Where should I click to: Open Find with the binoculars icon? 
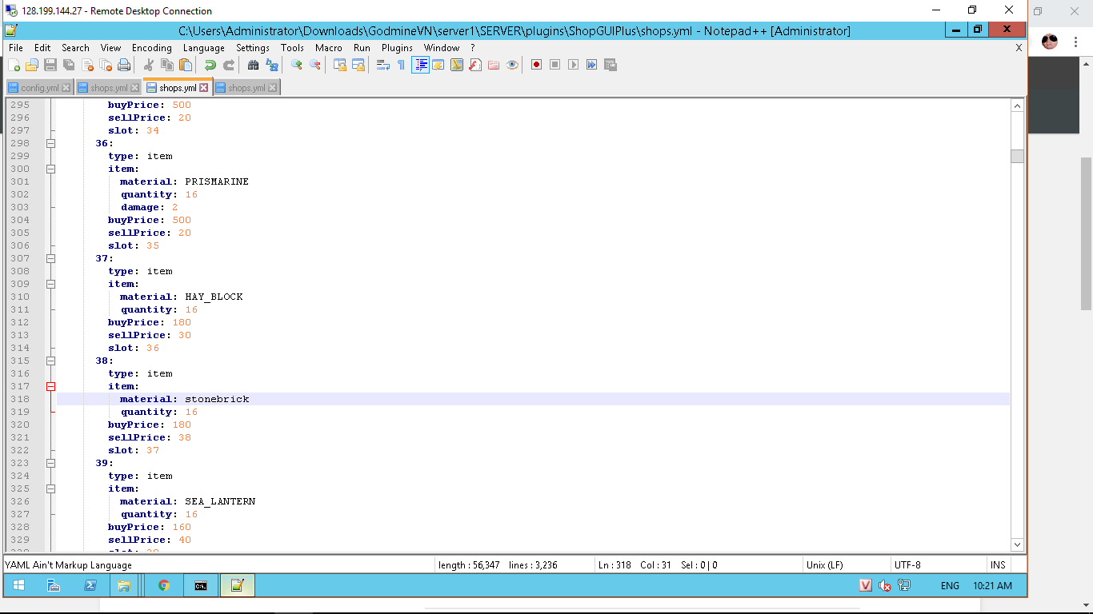[253, 65]
